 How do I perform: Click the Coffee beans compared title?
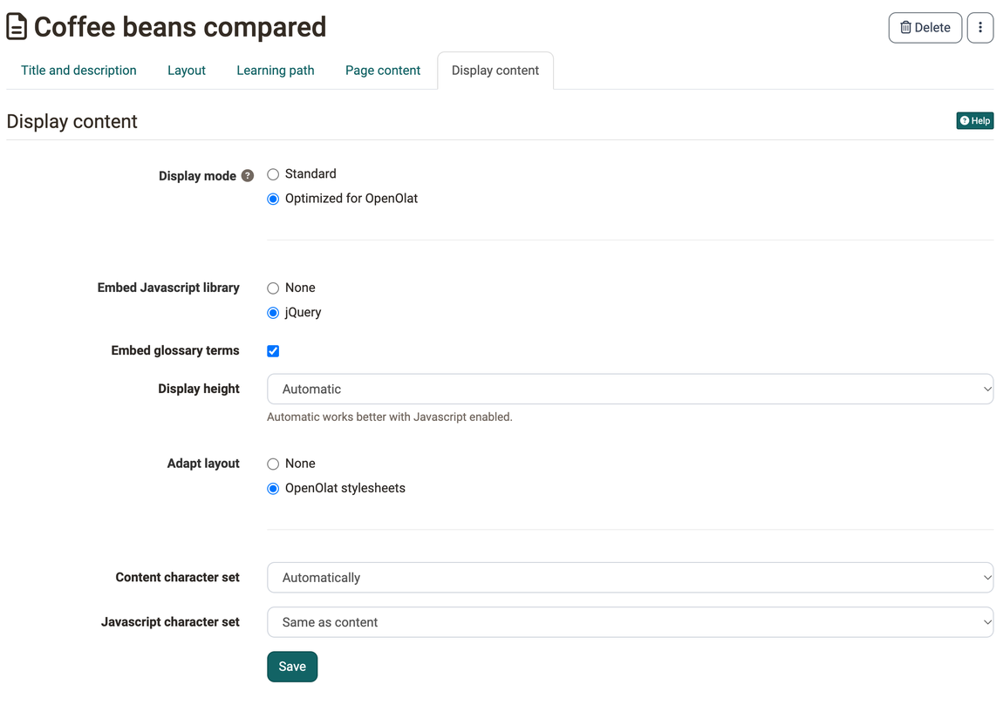click(x=180, y=28)
